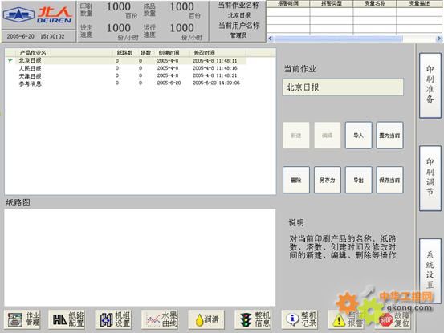Open 整机记录 machine records
The width and height of the screenshot is (444, 333).
pos(299,319)
